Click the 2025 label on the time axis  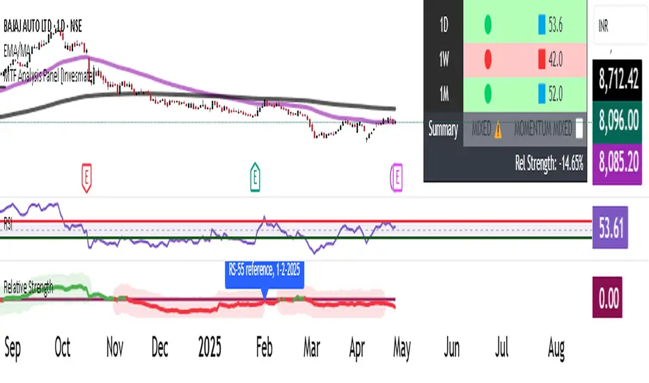(x=210, y=347)
